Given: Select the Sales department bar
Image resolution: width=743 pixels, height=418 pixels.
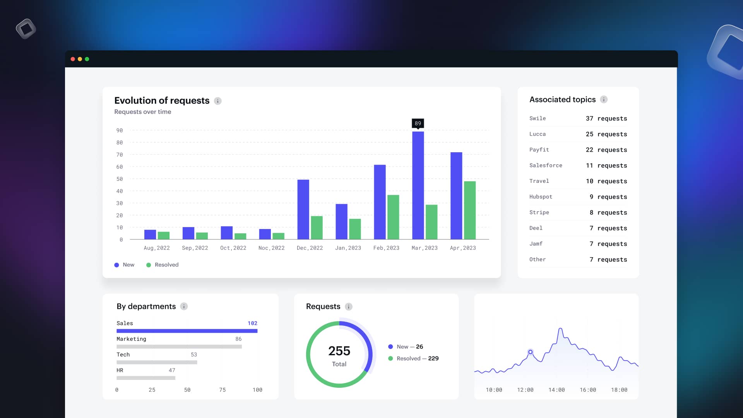Looking at the screenshot, I should click(x=187, y=331).
